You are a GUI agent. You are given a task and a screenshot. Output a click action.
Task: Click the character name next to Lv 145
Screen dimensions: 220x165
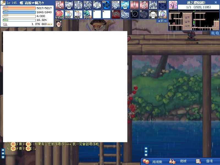[32, 3]
